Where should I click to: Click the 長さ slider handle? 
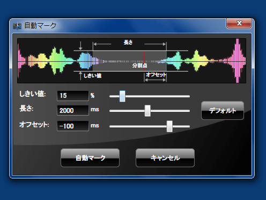[147, 111]
